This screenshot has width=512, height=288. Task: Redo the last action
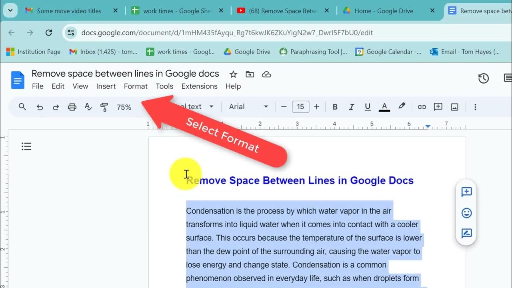56,107
